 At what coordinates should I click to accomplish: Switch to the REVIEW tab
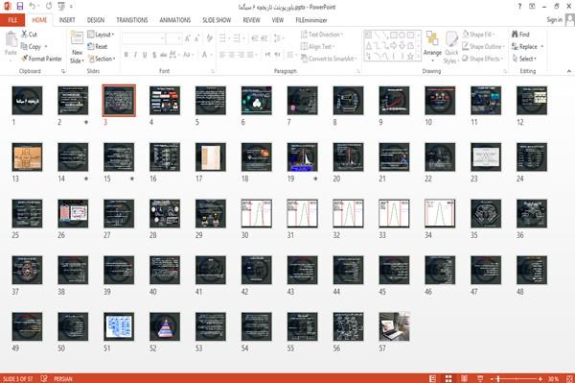click(251, 20)
